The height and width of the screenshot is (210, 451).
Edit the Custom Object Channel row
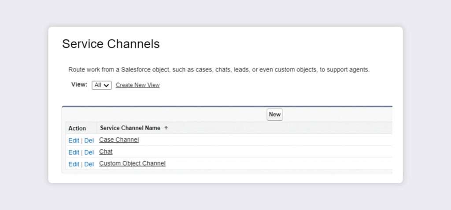tap(74, 164)
